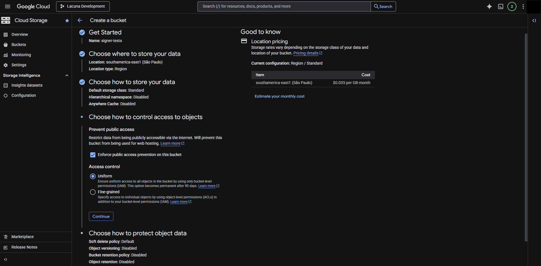Select the Fine-grained access control option
This screenshot has height=266, width=541.
tap(93, 192)
